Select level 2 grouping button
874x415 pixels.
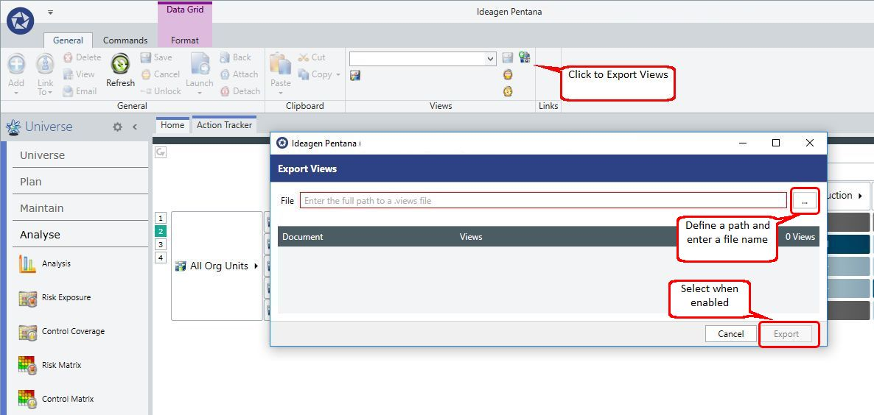pos(161,232)
